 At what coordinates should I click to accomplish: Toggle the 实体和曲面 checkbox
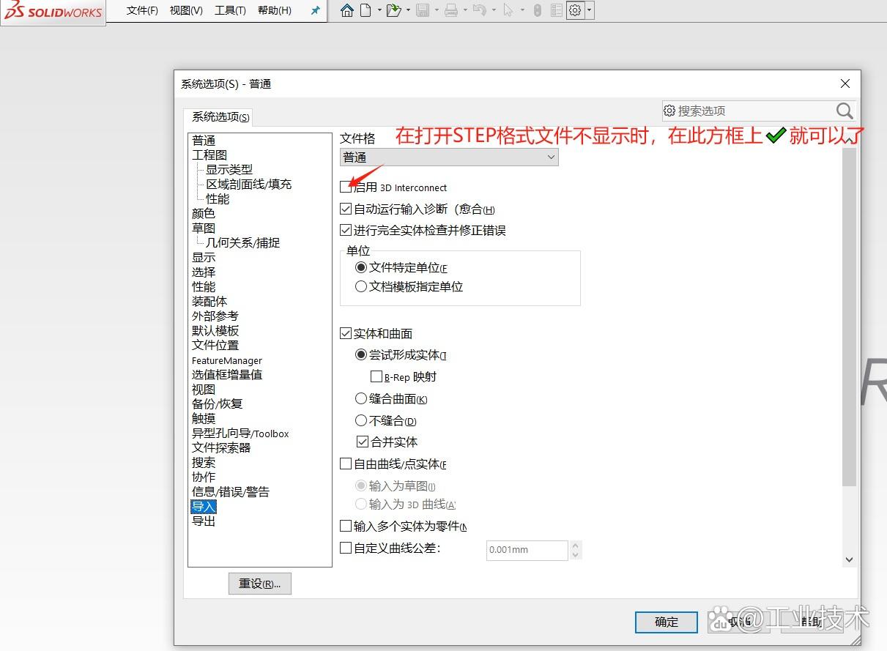[346, 333]
